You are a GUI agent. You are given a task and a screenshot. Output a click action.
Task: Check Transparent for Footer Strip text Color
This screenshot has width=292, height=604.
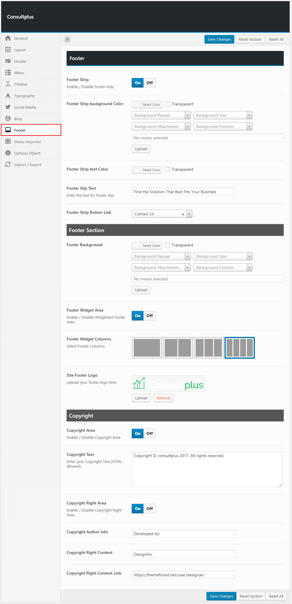coord(167,169)
